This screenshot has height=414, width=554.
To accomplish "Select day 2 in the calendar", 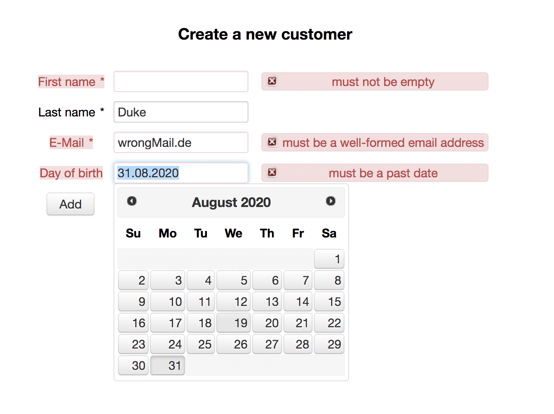I will (x=133, y=280).
